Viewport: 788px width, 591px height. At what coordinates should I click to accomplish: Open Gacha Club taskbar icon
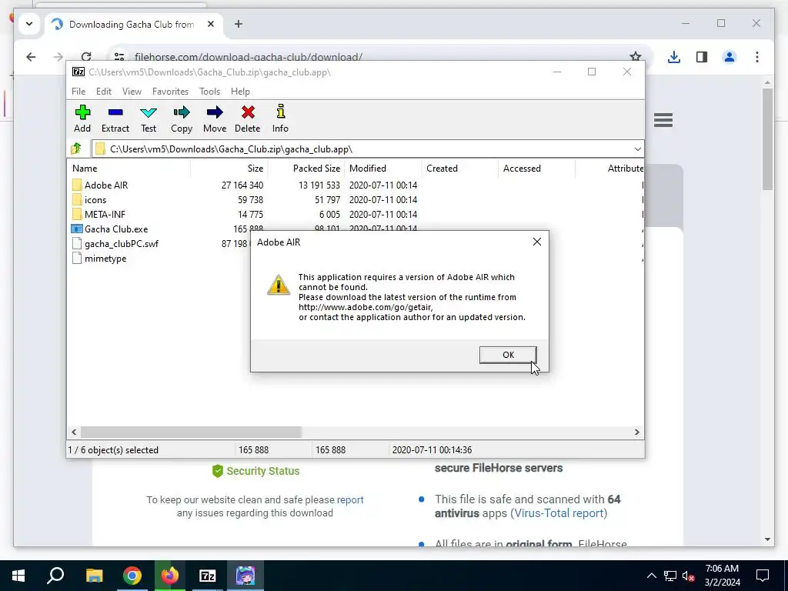point(245,576)
